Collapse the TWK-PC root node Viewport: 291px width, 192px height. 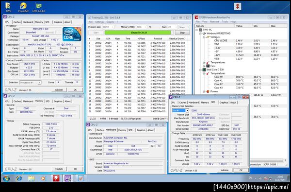point(197,30)
